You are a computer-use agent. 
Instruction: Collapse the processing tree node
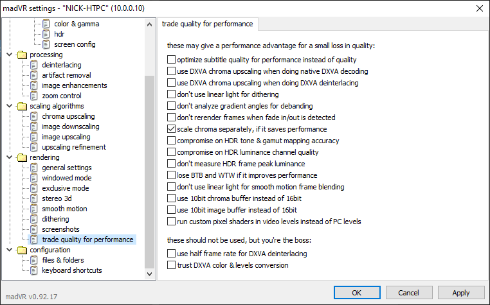[8, 55]
